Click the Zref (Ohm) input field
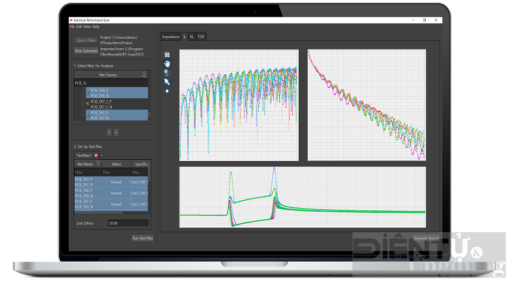This screenshot has width=512, height=284. (128, 223)
